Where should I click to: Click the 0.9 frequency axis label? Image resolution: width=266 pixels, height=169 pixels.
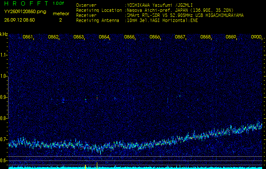4,97
